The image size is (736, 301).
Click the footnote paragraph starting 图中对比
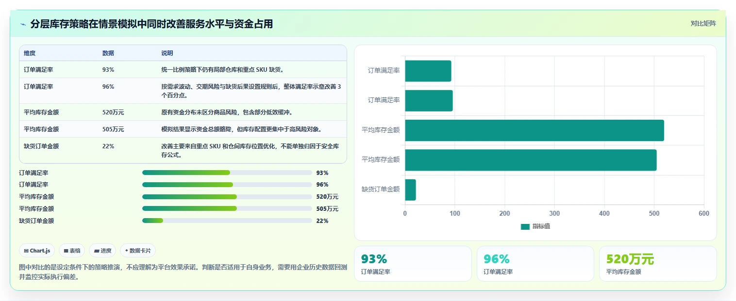(183, 272)
